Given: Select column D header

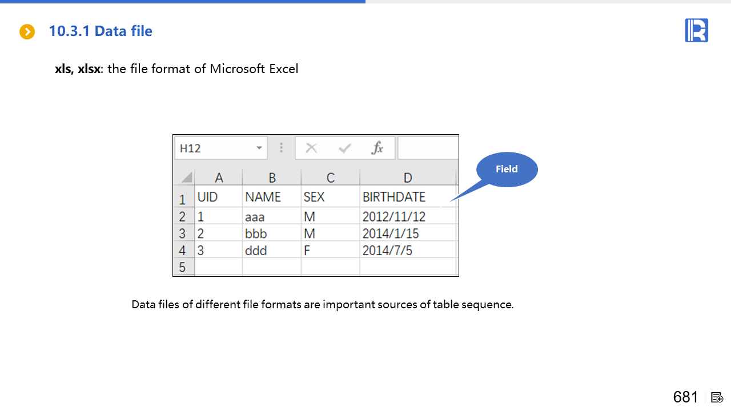Looking at the screenshot, I should point(407,178).
